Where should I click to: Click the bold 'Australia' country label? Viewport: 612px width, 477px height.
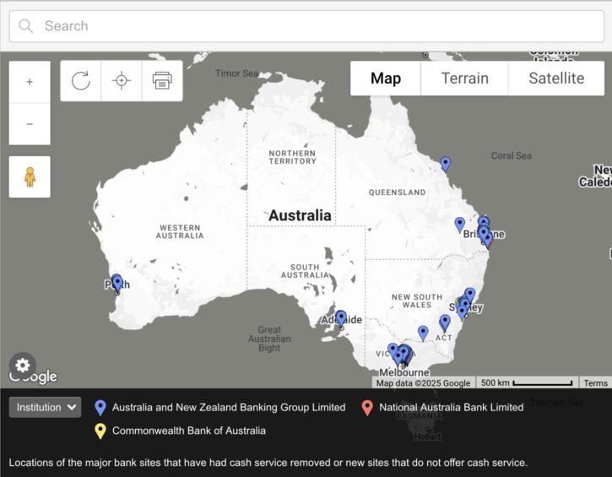(x=300, y=215)
